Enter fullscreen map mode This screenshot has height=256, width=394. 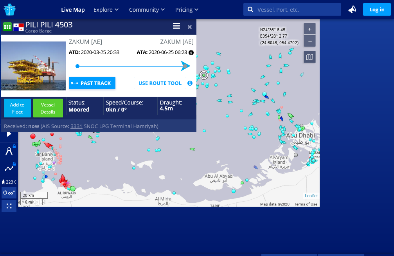pyautogui.click(x=9, y=206)
